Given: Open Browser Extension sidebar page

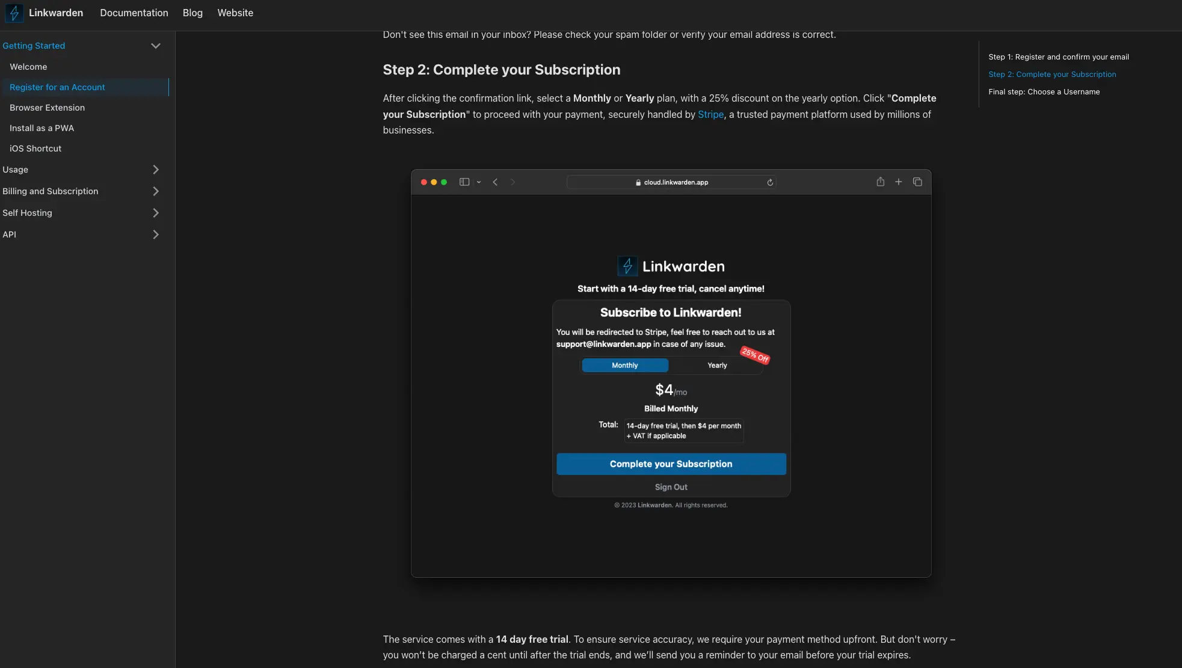Looking at the screenshot, I should coord(47,108).
